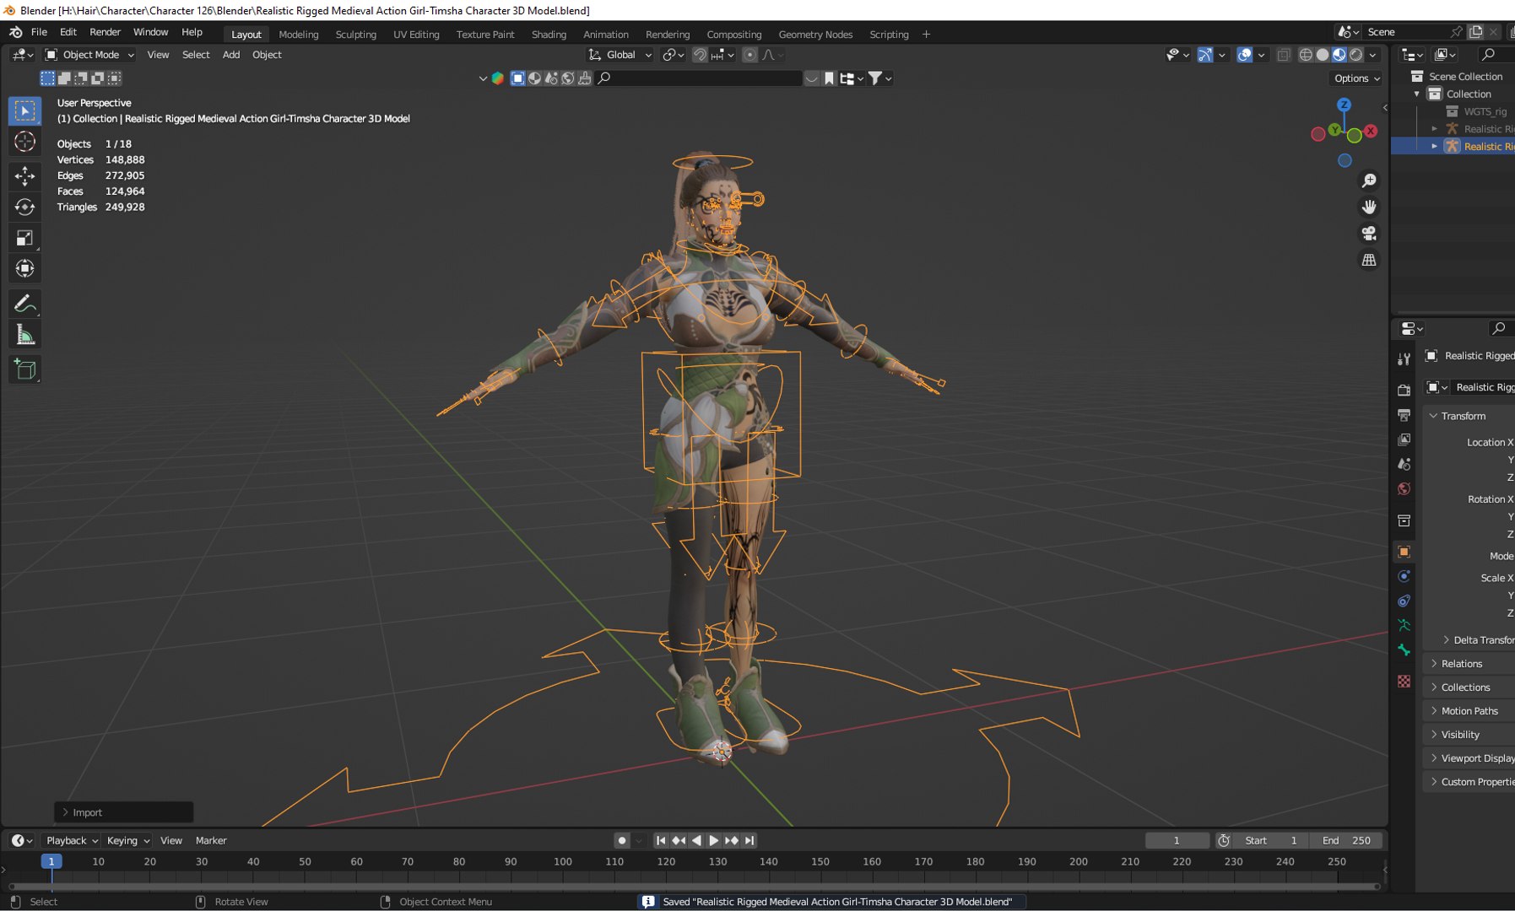Open the Render menu
The width and height of the screenshot is (1515, 911).
(105, 32)
